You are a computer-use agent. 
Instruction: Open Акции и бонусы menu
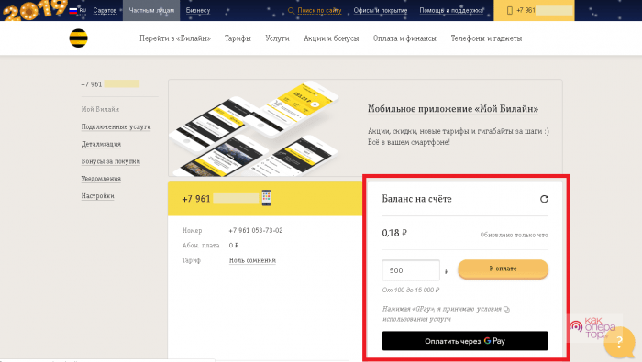pos(331,38)
